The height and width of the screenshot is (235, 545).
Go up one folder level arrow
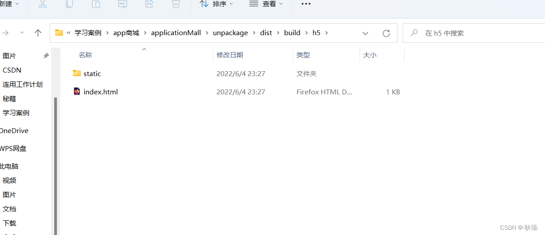click(38, 33)
